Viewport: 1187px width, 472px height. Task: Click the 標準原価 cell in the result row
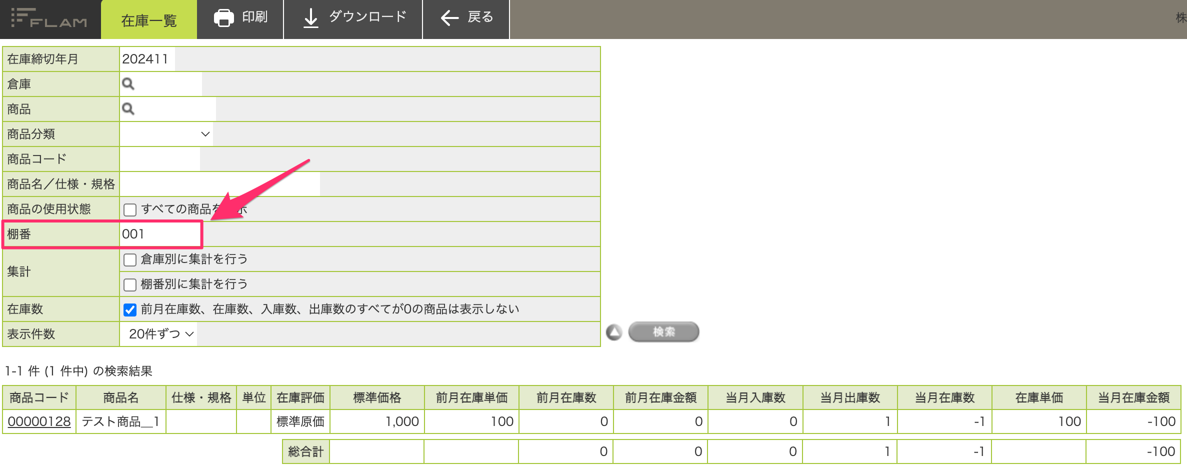click(x=300, y=421)
